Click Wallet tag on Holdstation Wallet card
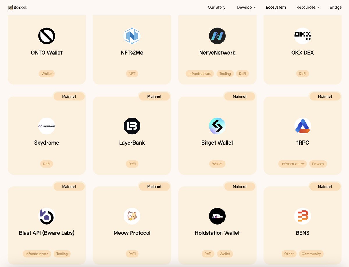 coord(225,254)
